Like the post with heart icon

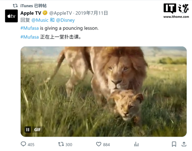tap(99, 144)
